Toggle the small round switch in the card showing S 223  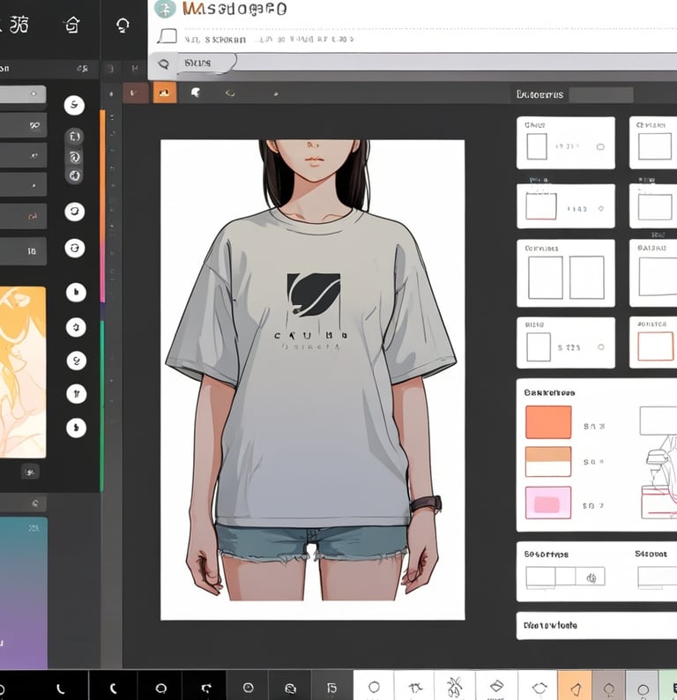click(601, 346)
